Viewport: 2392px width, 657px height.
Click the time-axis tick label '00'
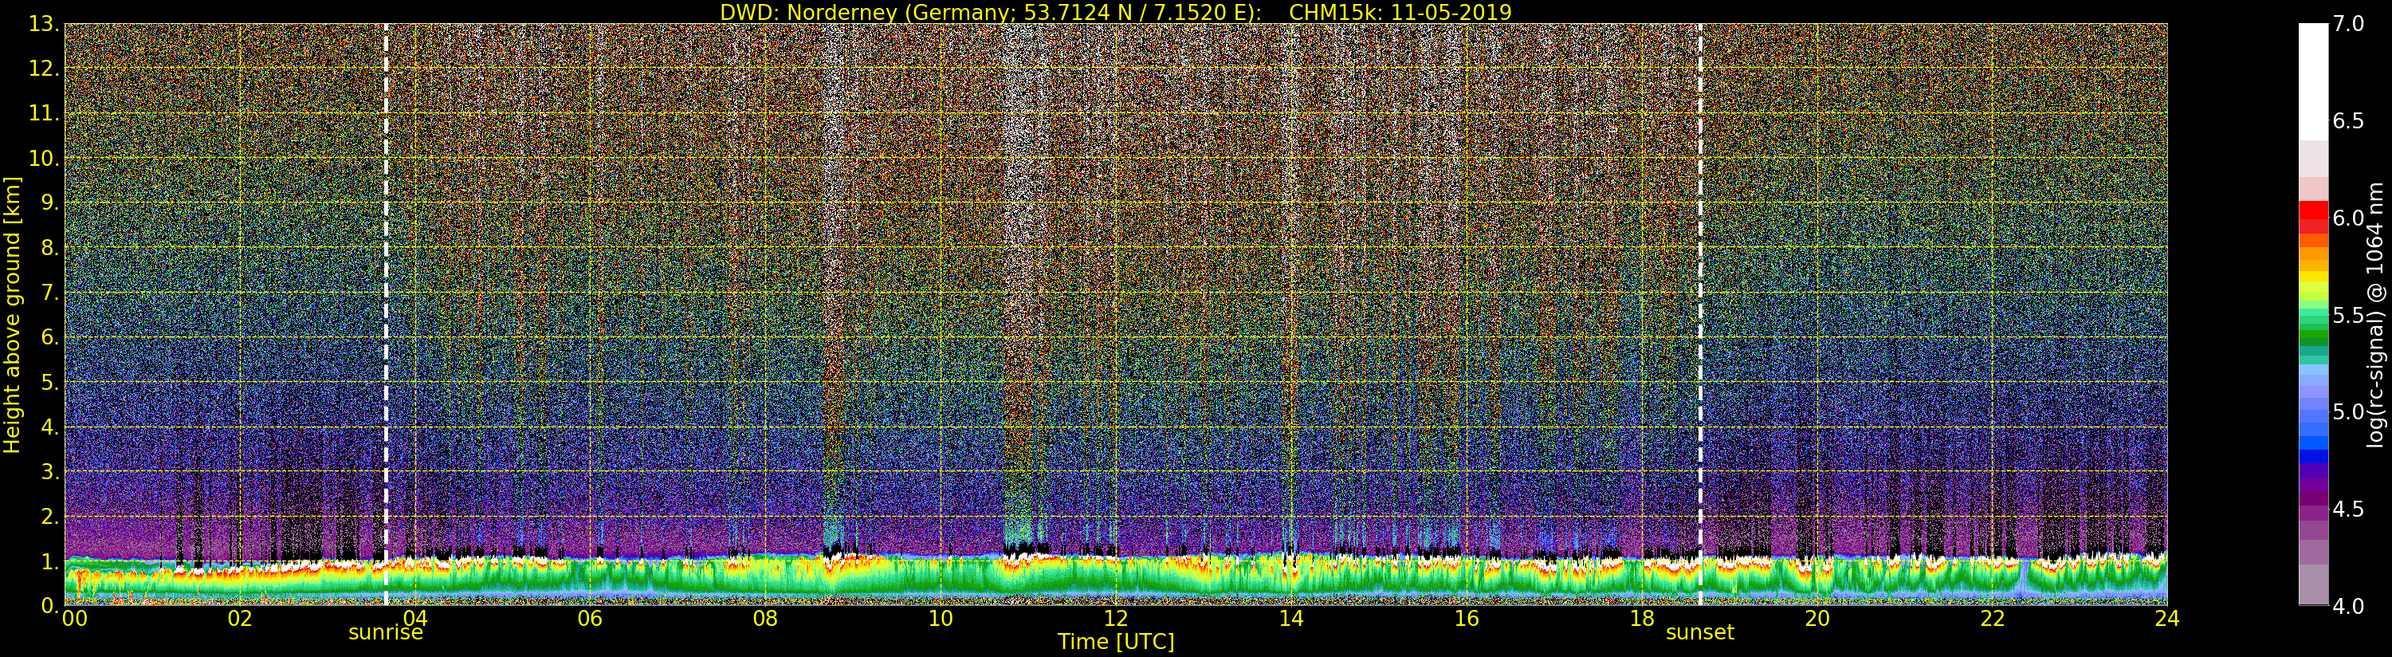(x=74, y=618)
